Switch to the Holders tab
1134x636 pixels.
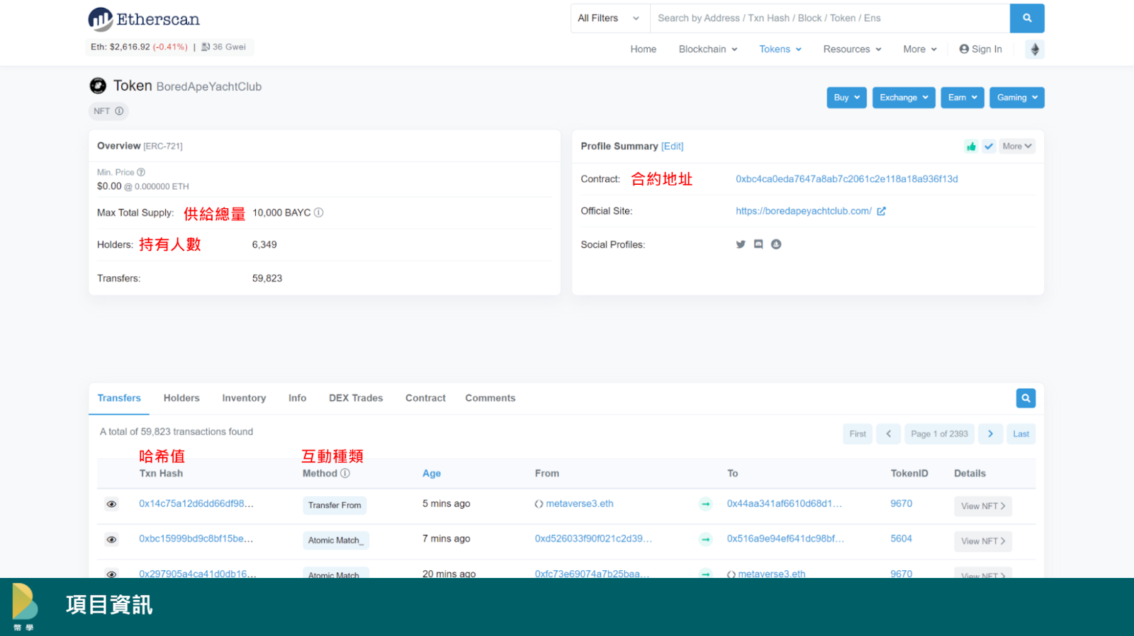point(181,398)
